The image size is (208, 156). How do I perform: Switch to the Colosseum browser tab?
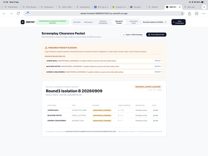(48, 7)
